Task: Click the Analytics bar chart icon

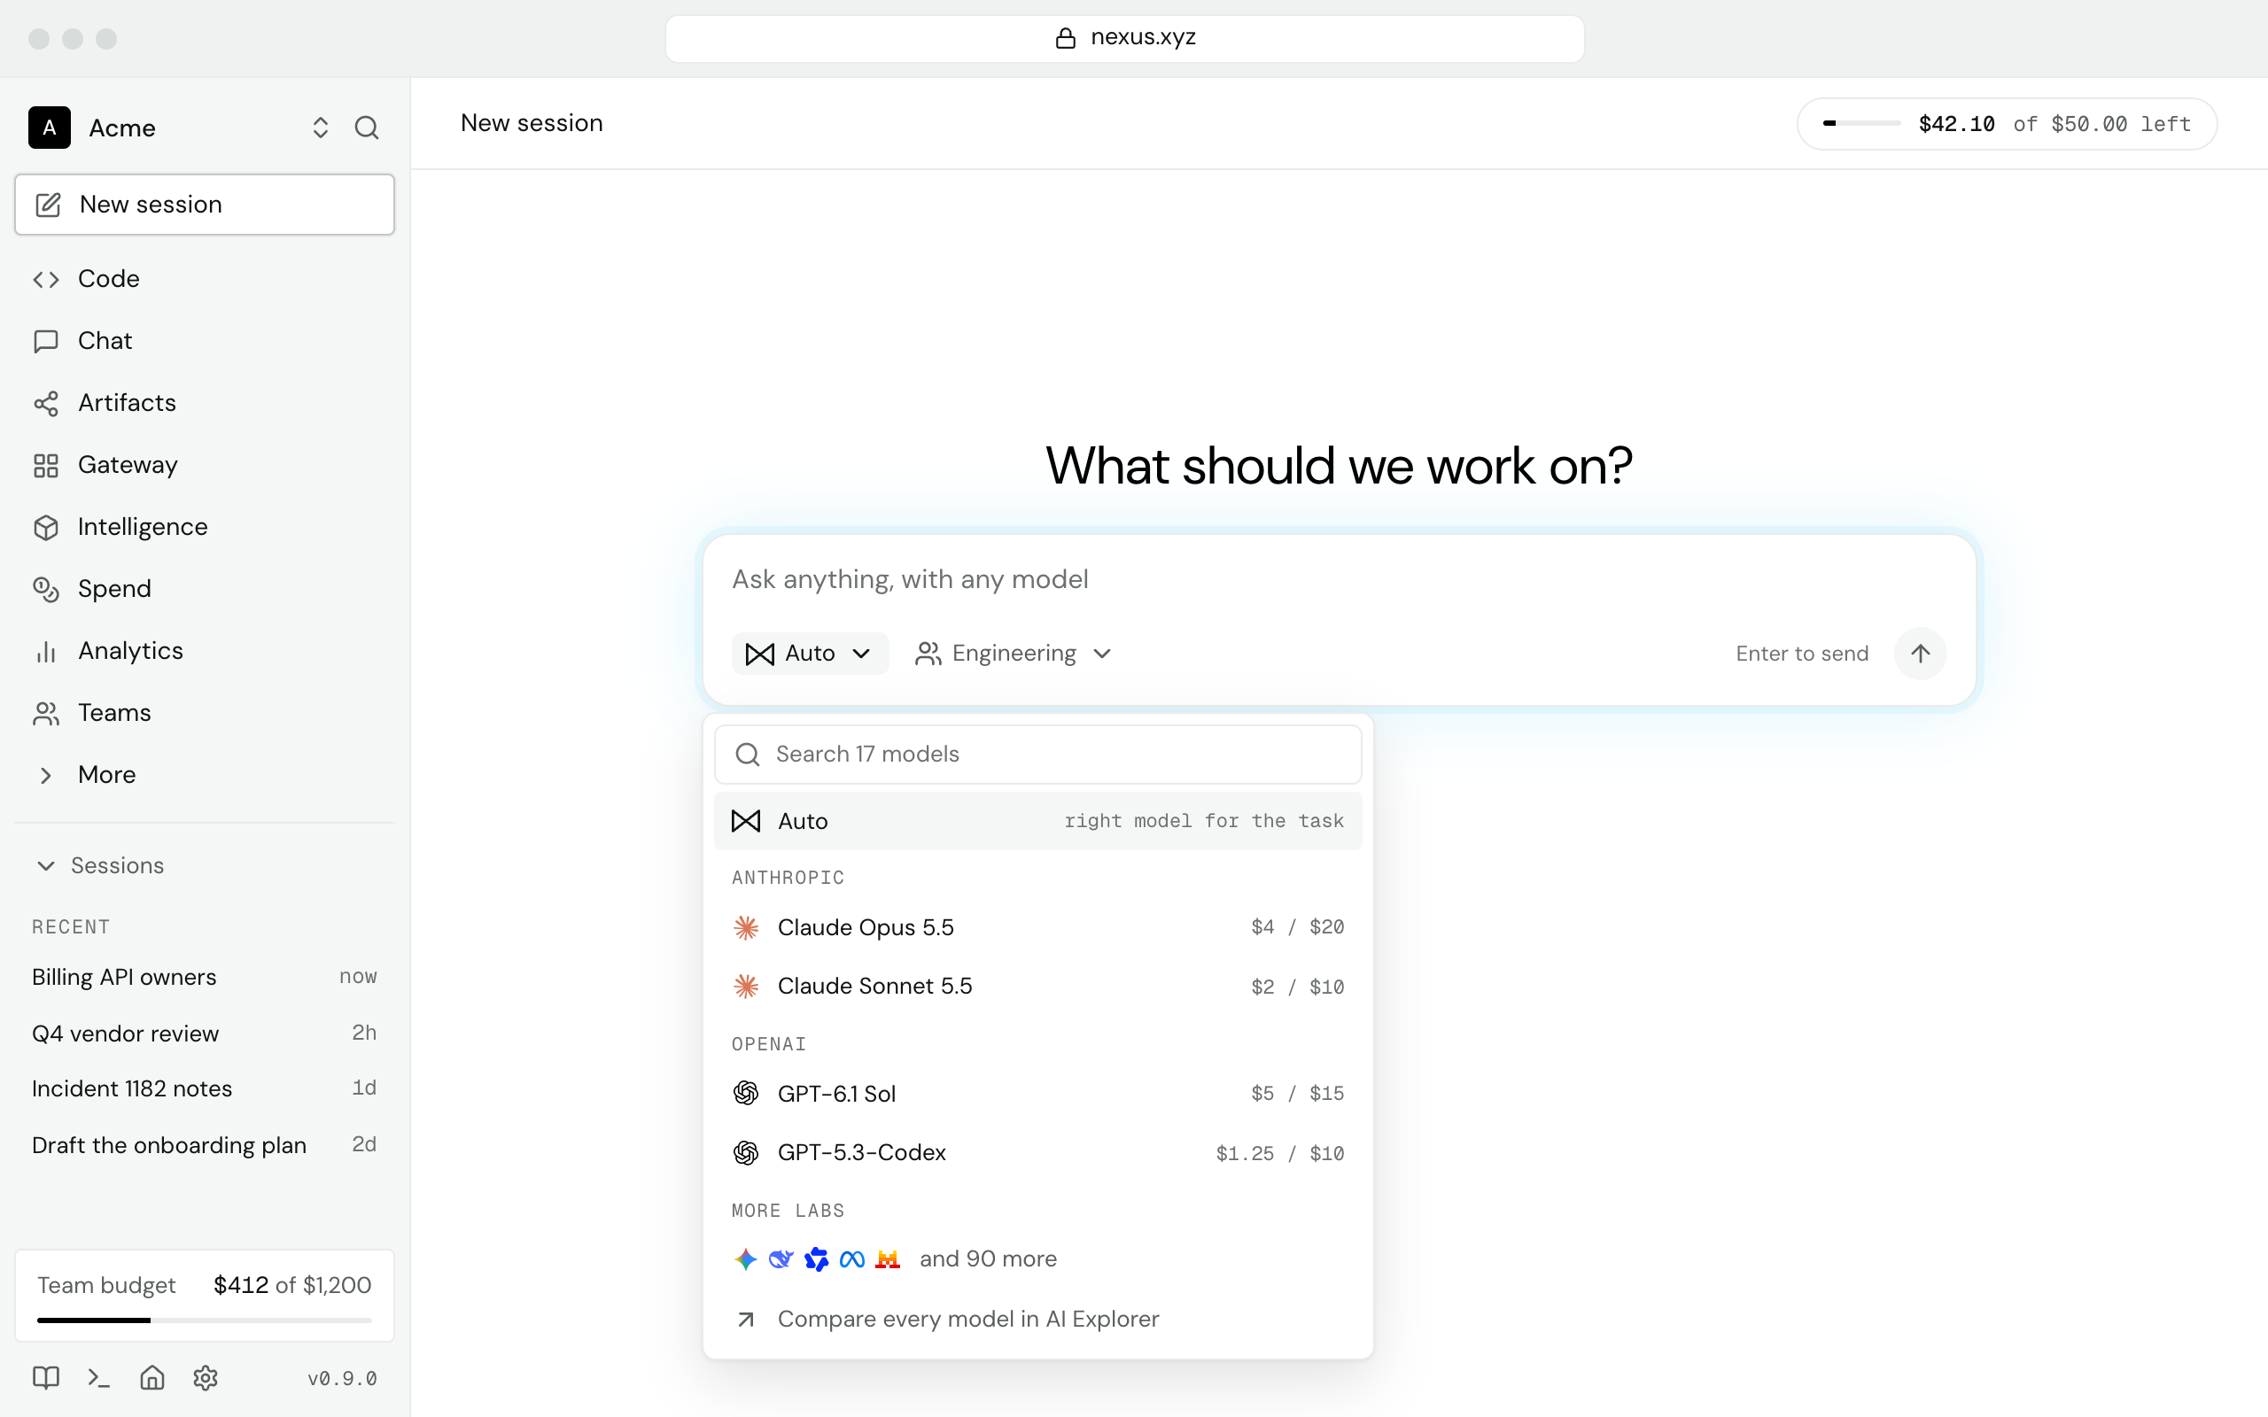Action: point(46,651)
